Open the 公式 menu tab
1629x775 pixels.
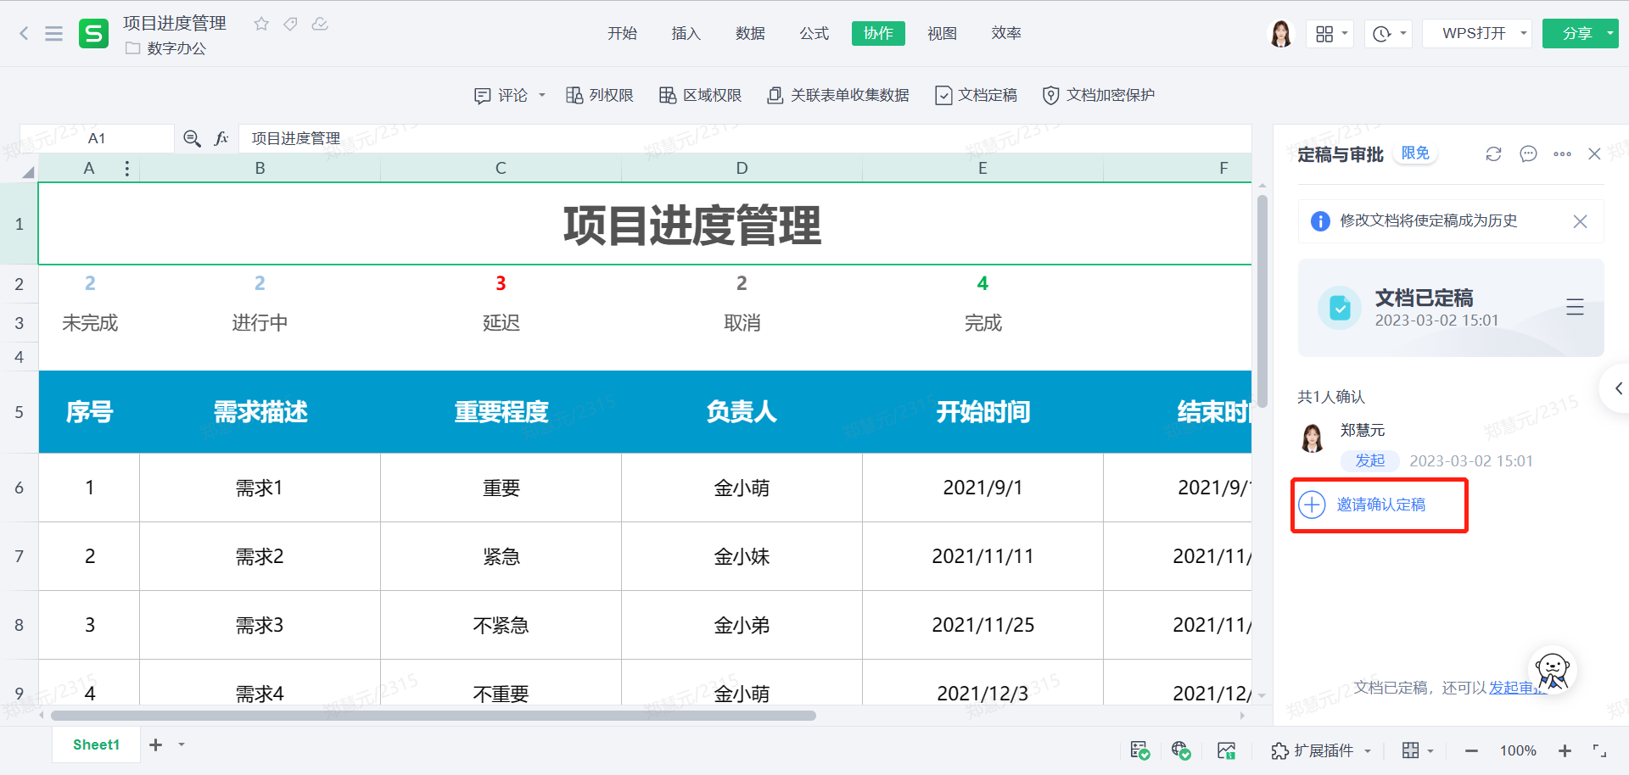(814, 33)
